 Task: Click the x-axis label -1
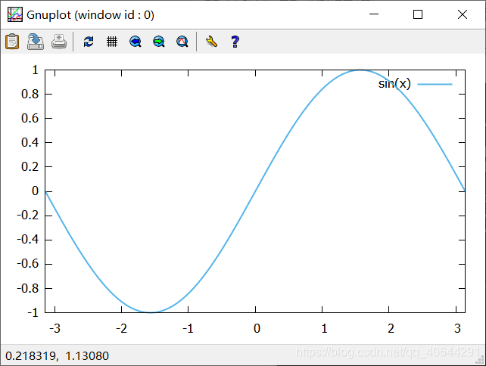coord(188,328)
